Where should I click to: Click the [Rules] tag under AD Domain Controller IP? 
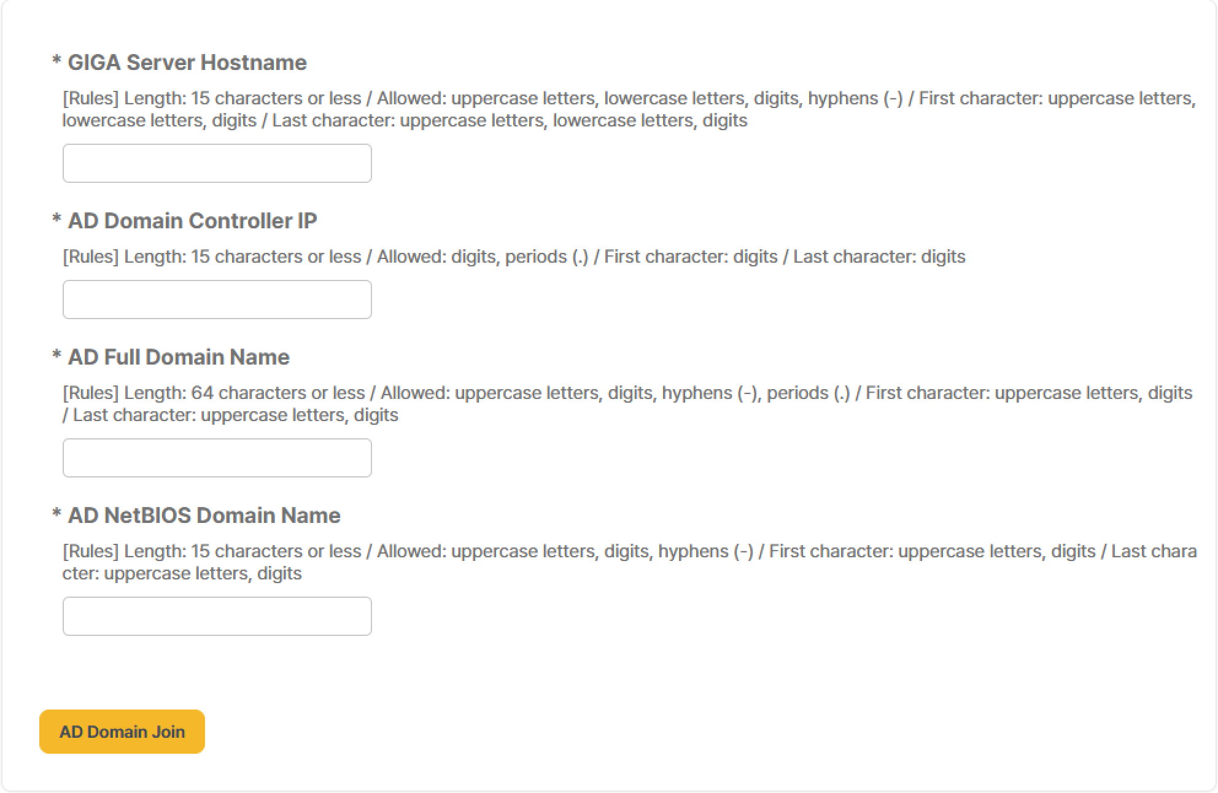[91, 257]
